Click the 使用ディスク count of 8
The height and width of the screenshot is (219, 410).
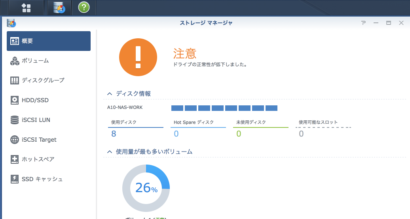tap(114, 134)
